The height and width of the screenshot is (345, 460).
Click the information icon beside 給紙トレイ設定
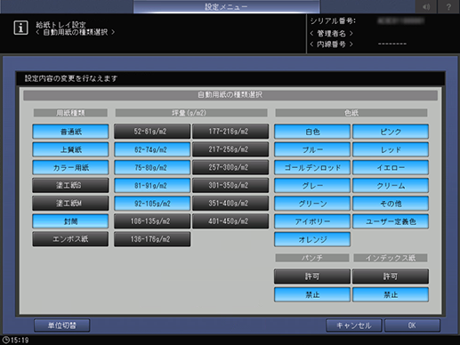[x=20, y=28]
